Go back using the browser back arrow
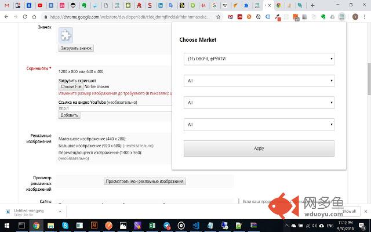This screenshot has width=371, height=232. pyautogui.click(x=6, y=17)
